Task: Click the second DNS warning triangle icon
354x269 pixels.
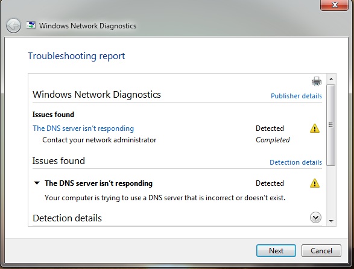Action: [315, 183]
